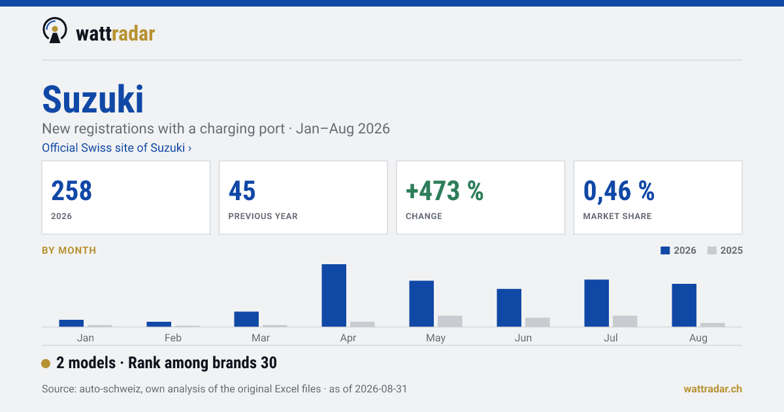Select the New registrations subtitle
Image resolution: width=784 pixels, height=412 pixels.
coord(216,128)
